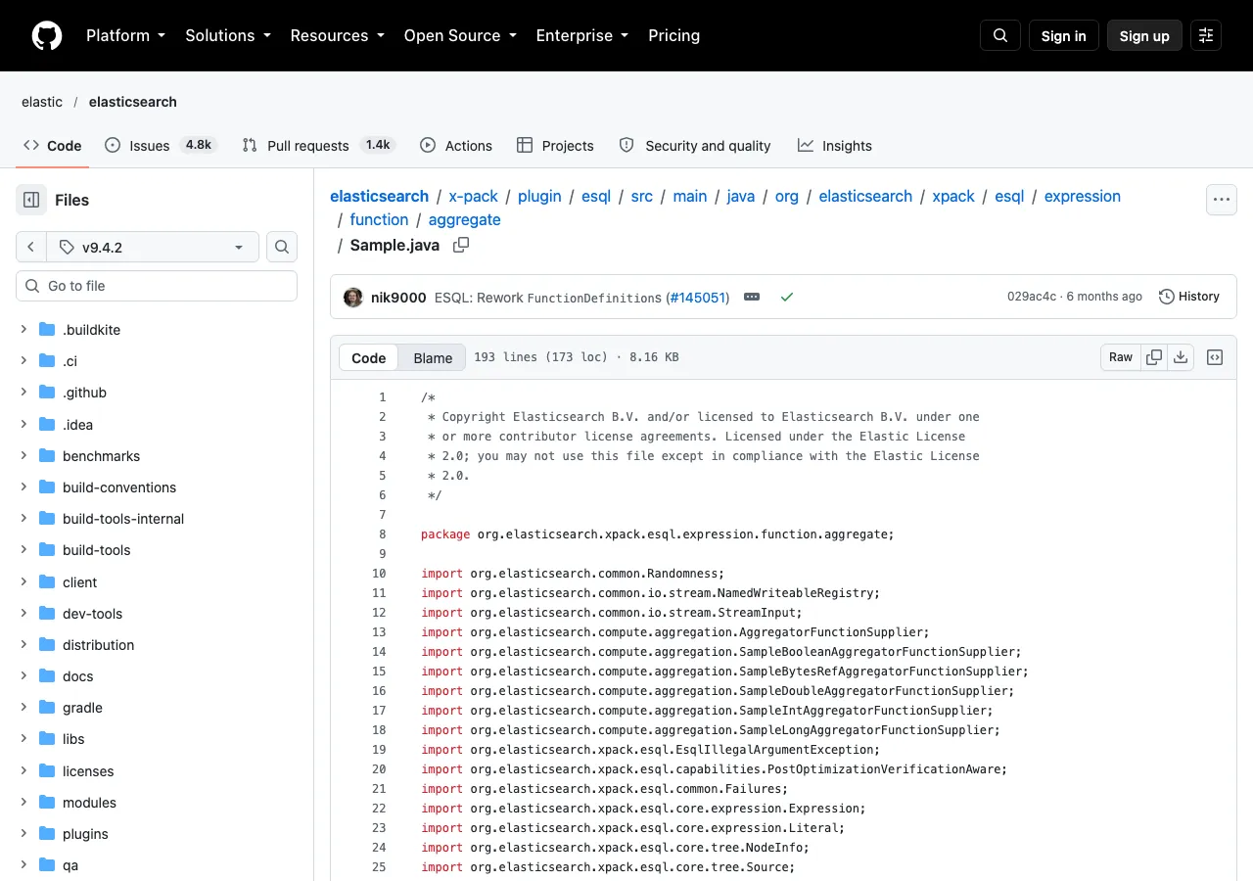Open nik9000's avatar
This screenshot has width=1253, height=881.
coord(353,297)
